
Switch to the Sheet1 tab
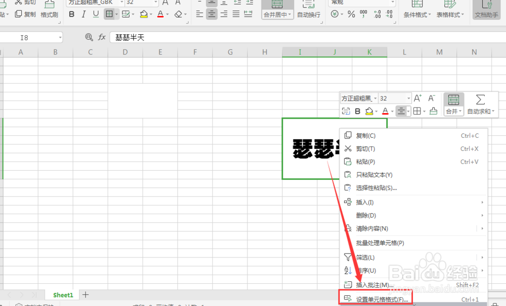point(62,294)
